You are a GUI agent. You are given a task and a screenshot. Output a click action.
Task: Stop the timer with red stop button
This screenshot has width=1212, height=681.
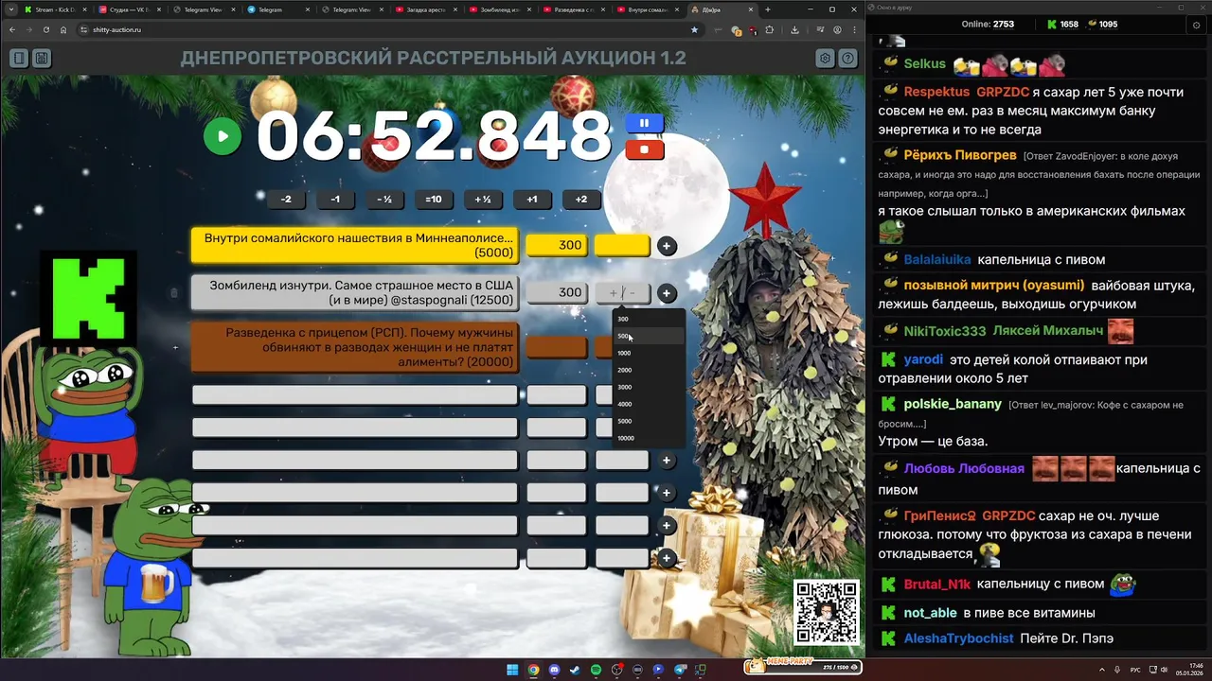click(644, 148)
